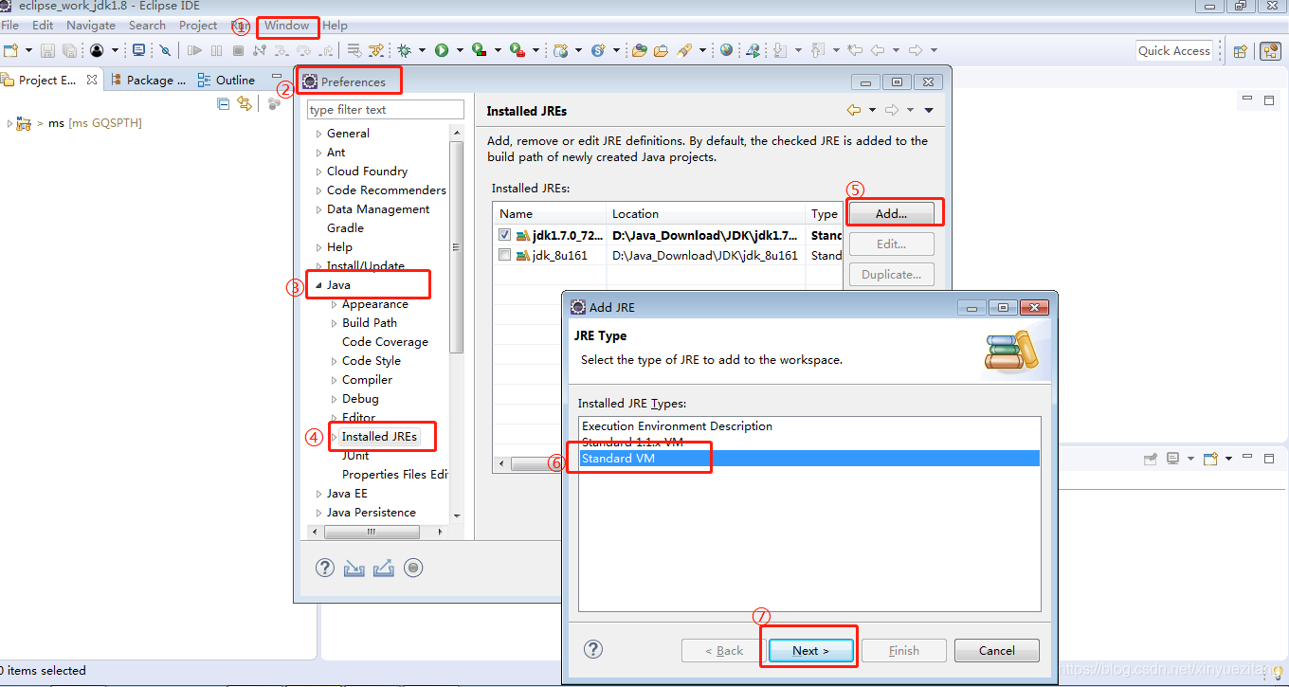
Task: Click the New wizard toolbar icon
Action: (x=10, y=50)
